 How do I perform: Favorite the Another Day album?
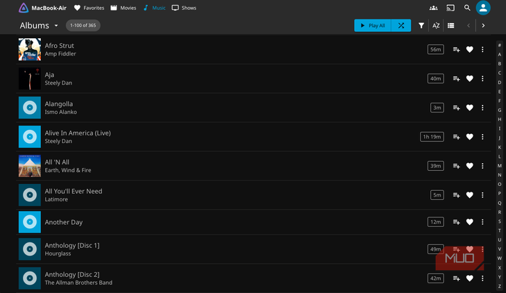(x=469, y=222)
